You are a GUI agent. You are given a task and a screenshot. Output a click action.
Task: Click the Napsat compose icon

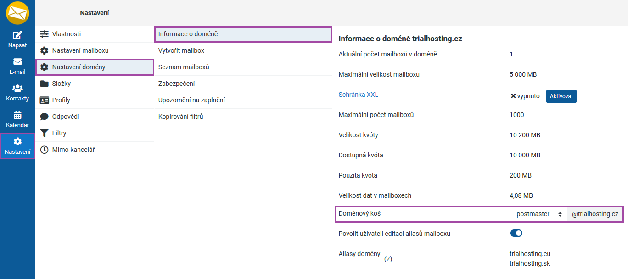(17, 35)
